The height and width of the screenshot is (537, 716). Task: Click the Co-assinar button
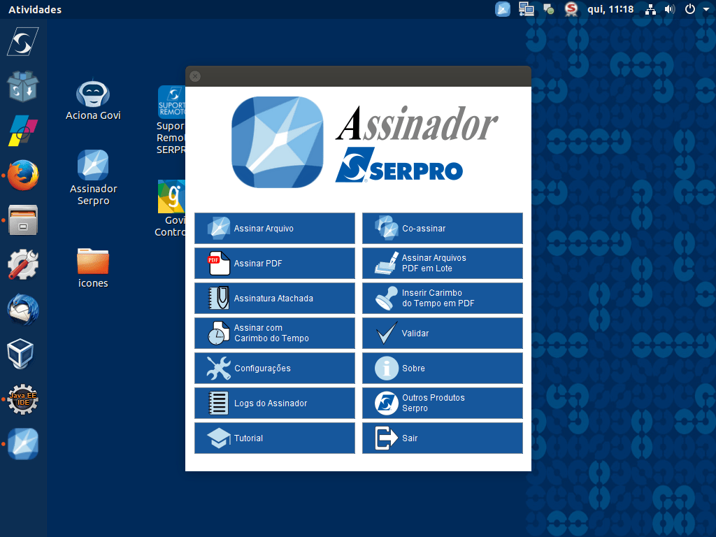tap(443, 229)
